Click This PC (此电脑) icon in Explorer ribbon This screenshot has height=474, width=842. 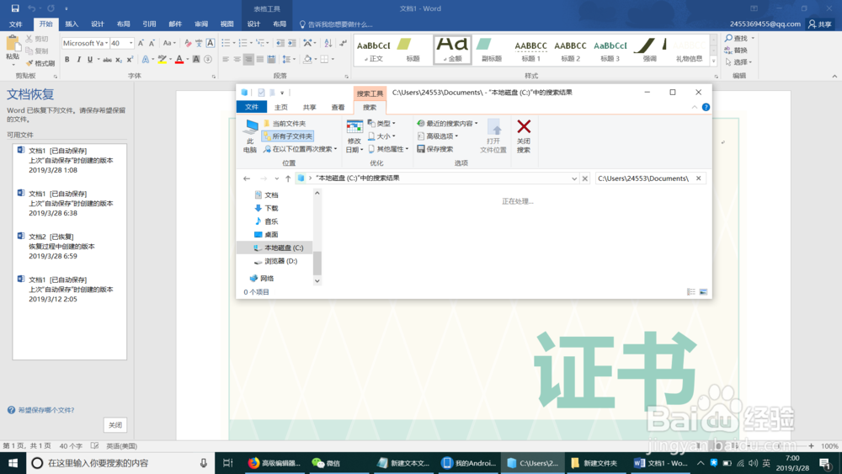pos(250,136)
